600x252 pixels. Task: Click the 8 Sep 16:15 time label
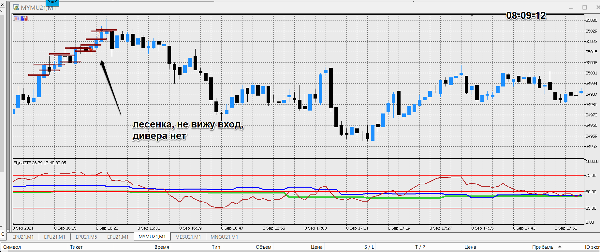point(65,228)
